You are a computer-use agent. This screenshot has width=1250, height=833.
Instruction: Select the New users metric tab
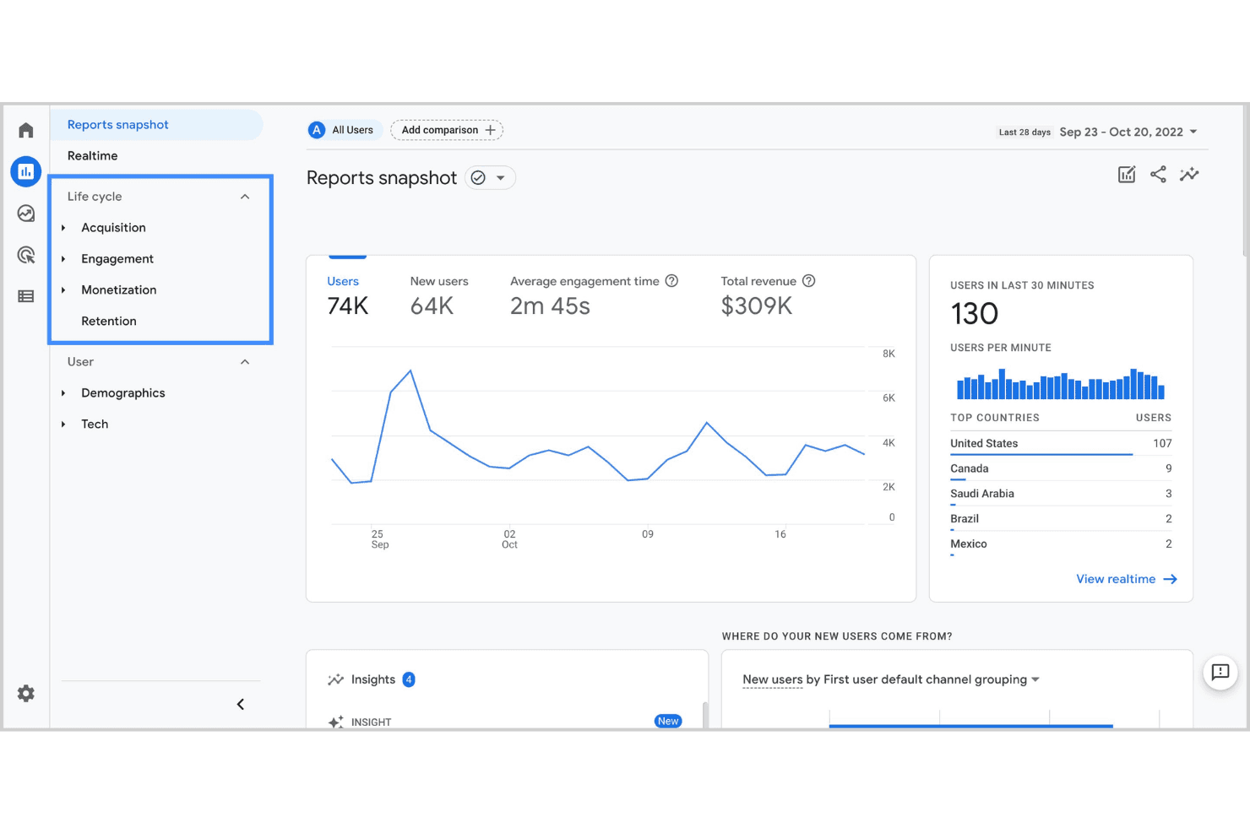(x=439, y=295)
